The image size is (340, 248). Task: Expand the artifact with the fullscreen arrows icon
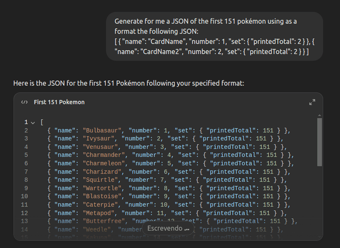coord(312,102)
